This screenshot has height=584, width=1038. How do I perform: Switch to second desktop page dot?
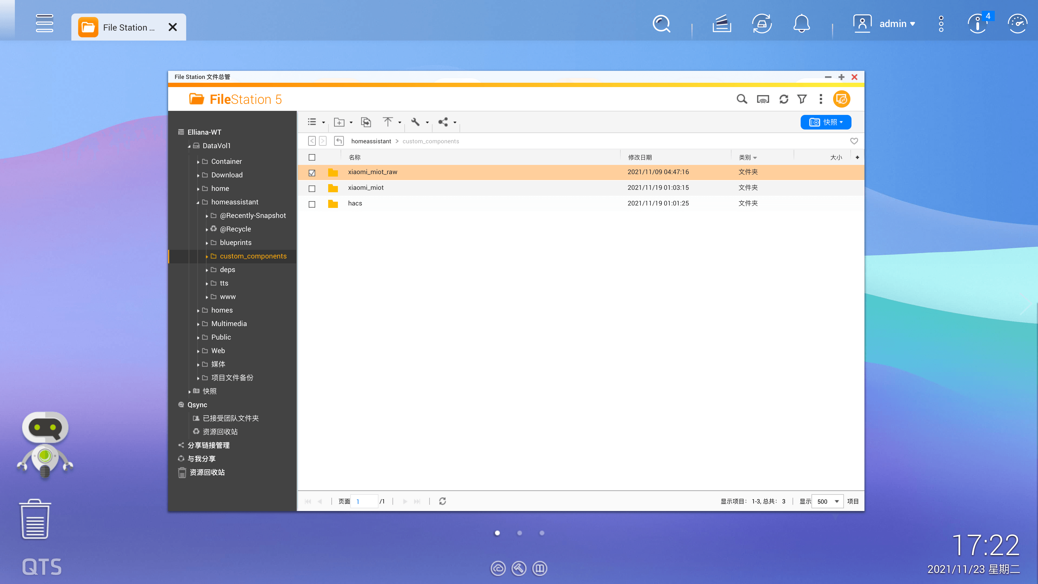519,533
